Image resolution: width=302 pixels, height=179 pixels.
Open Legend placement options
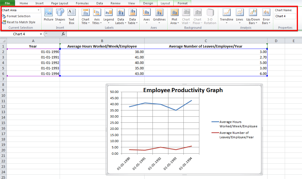109,17
